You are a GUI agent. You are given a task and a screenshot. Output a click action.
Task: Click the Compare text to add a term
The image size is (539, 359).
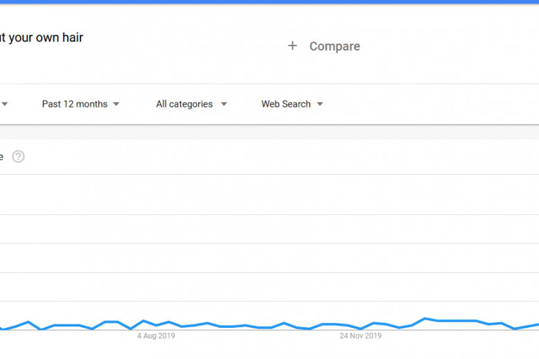tap(335, 46)
